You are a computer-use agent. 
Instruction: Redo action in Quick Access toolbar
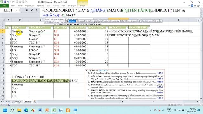coord(13,2)
